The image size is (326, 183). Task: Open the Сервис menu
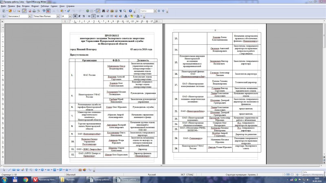(54, 6)
